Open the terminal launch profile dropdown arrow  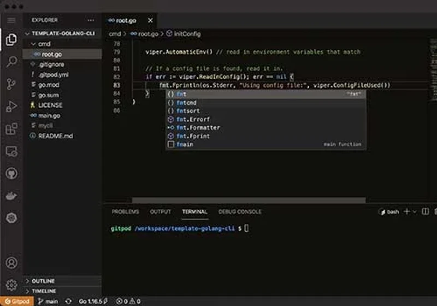pyautogui.click(x=415, y=212)
